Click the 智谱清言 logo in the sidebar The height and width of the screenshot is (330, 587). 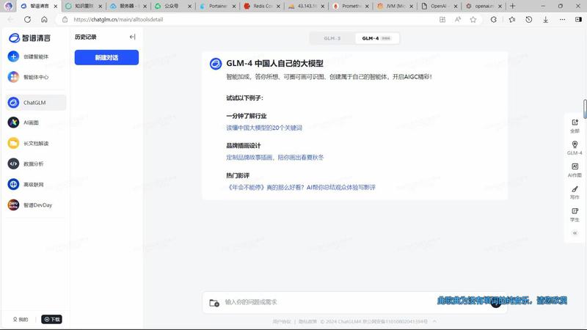(29, 38)
